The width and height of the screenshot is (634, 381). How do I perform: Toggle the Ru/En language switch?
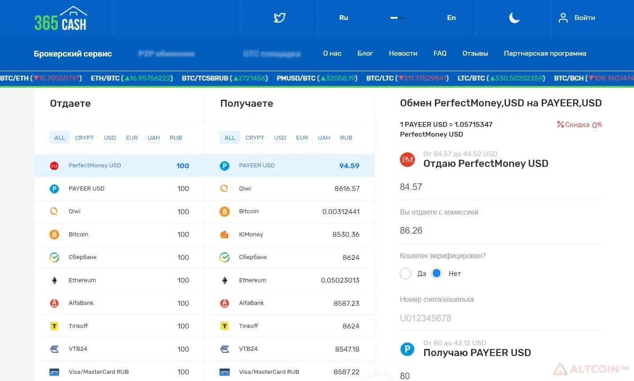[397, 18]
